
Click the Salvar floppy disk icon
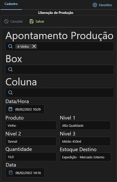point(31,21)
